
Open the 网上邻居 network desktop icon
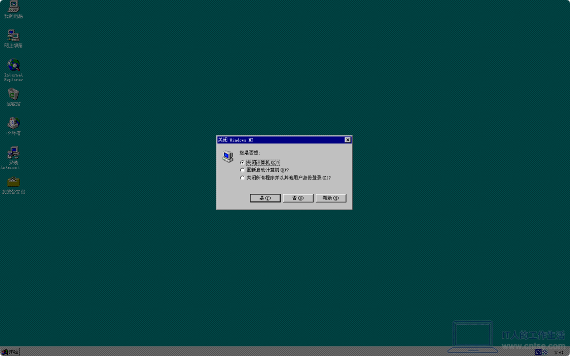(x=13, y=38)
